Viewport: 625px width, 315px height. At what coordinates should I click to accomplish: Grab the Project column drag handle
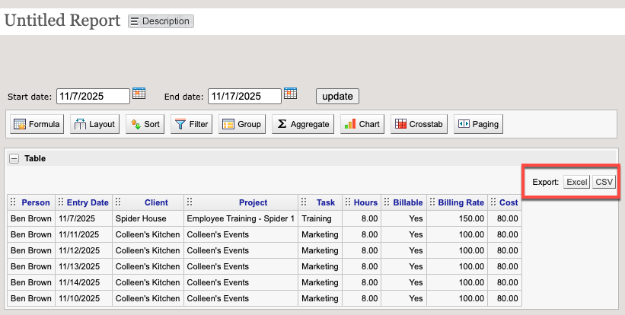[190, 202]
